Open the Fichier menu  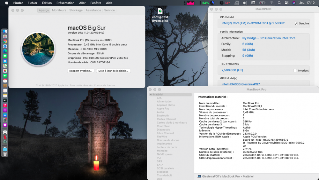coord(32,3)
